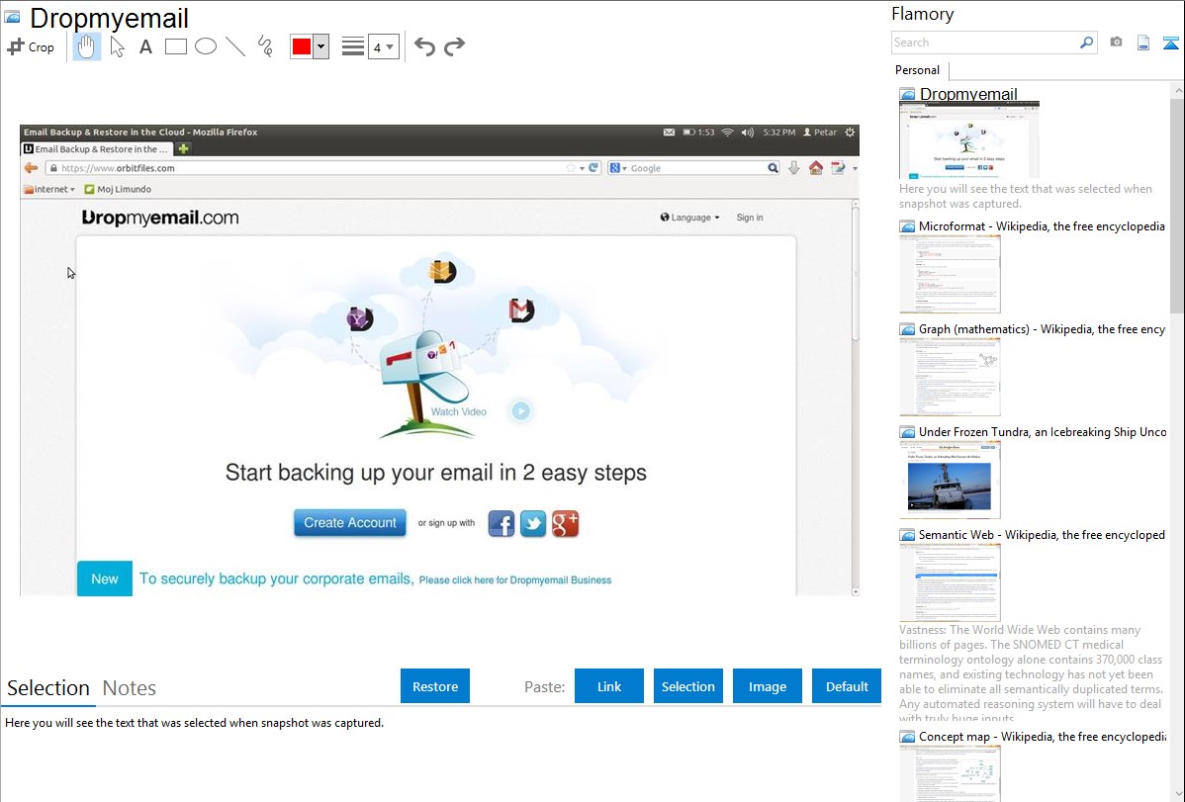Switch to the Selection tab
1185x802 pixels.
[47, 688]
